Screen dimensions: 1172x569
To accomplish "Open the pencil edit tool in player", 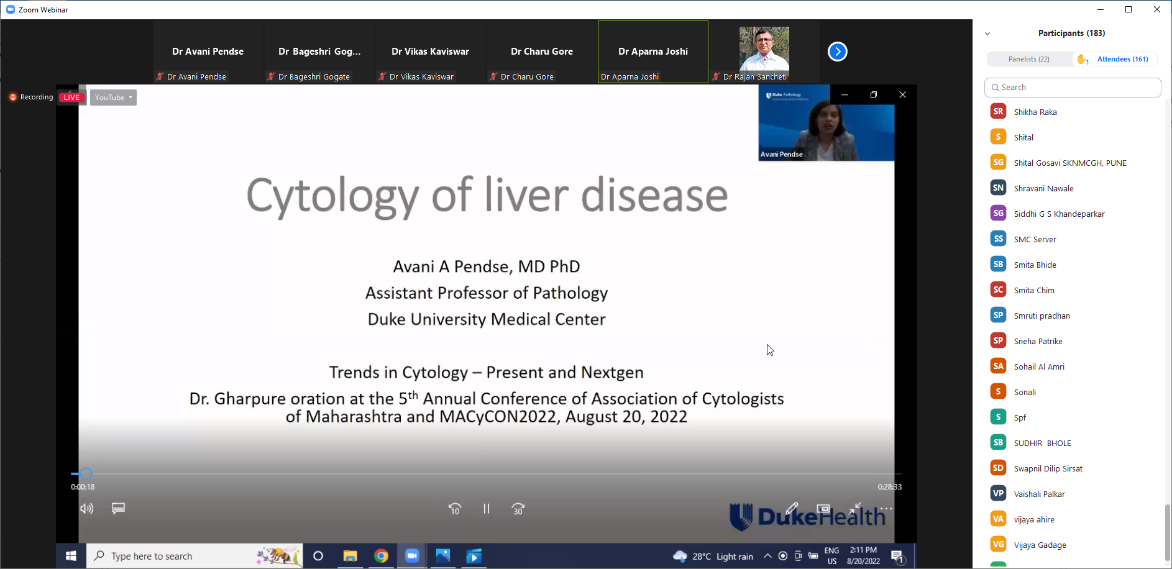I will click(x=792, y=509).
